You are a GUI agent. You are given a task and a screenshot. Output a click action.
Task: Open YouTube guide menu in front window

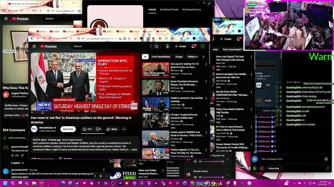(x=34, y=46)
